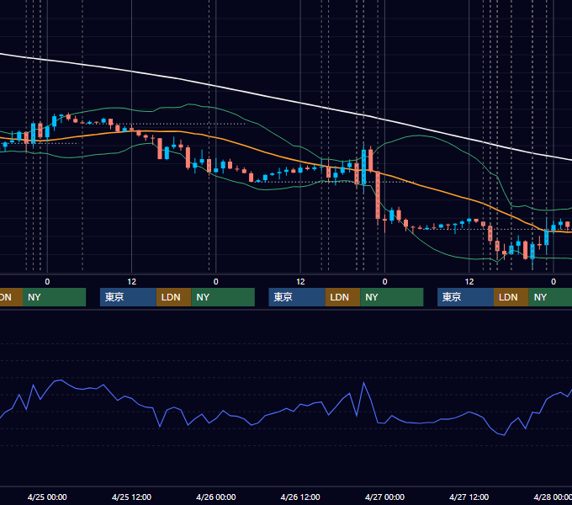Click the NY block following 4/26 LDN
The height and width of the screenshot is (505, 572).
click(392, 297)
